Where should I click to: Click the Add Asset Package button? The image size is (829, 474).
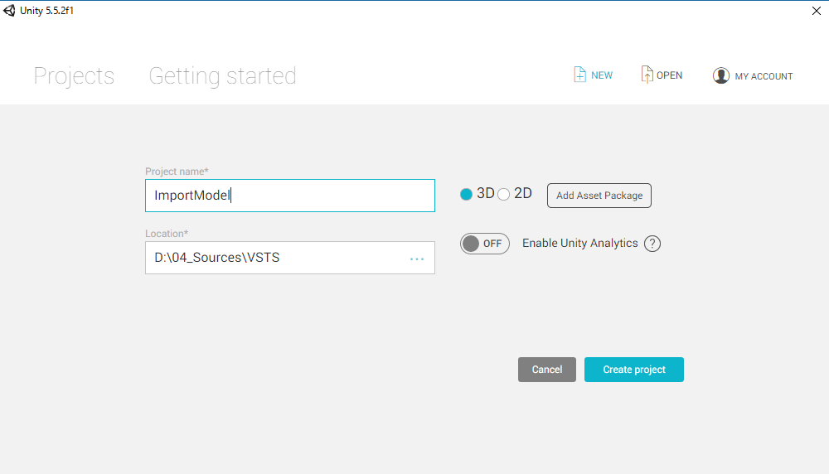(x=599, y=196)
